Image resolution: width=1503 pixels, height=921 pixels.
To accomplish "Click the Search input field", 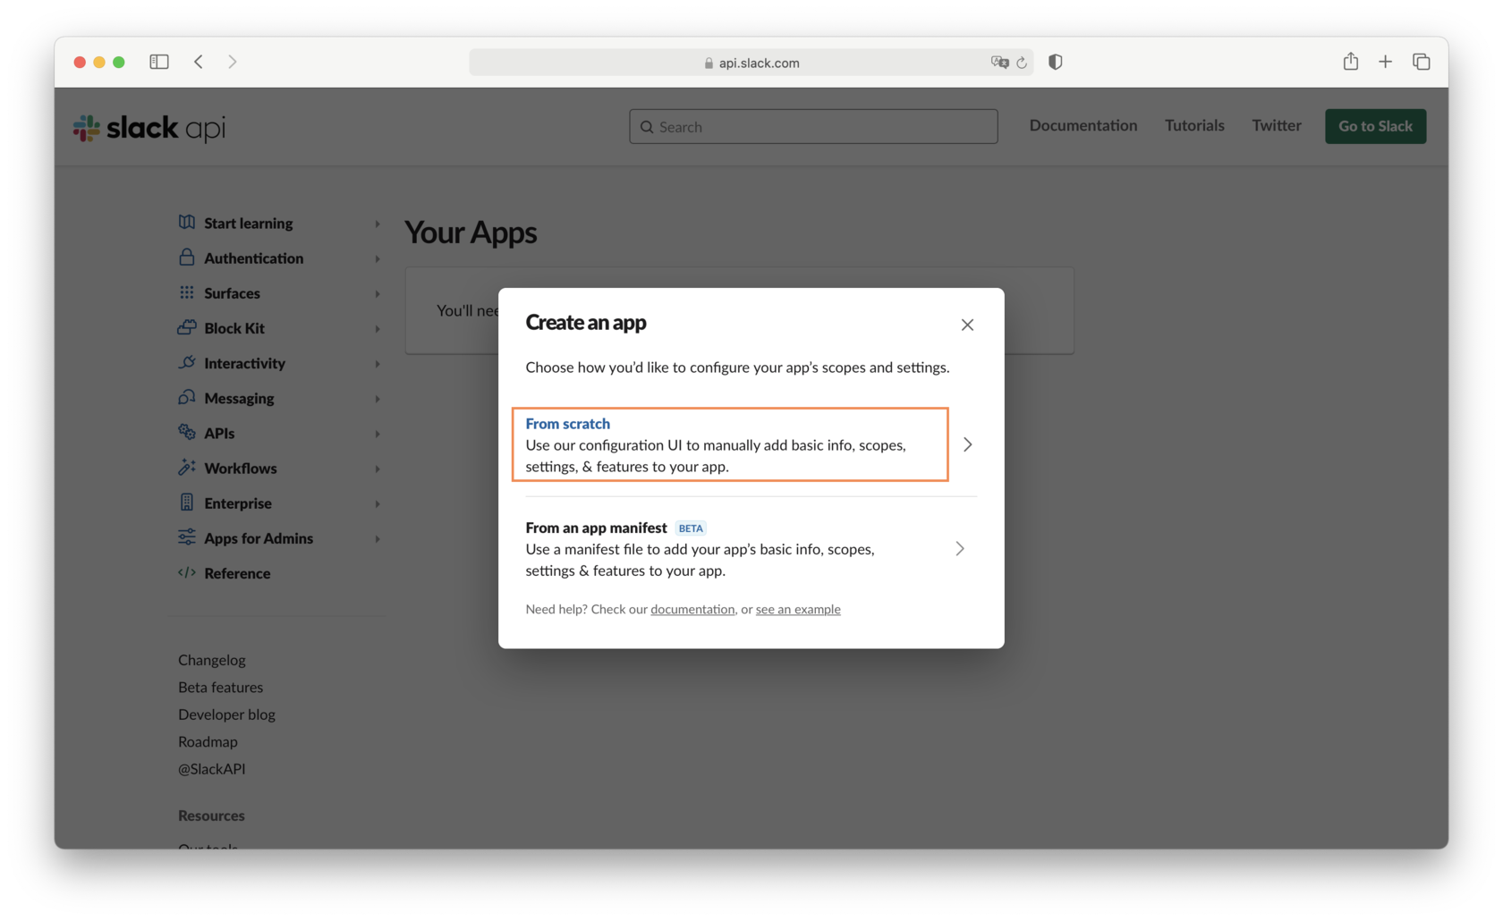I will (813, 126).
